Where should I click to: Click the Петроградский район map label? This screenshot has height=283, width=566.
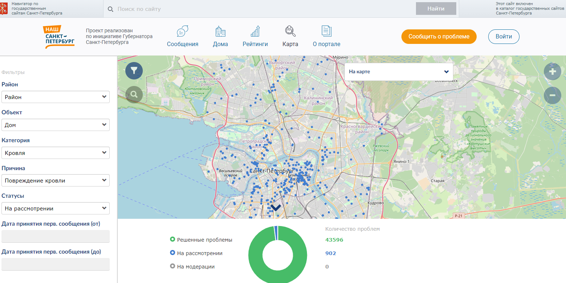click(x=255, y=144)
